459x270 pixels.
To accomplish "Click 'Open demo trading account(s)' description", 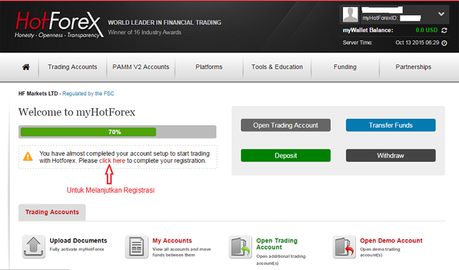I will (380, 252).
